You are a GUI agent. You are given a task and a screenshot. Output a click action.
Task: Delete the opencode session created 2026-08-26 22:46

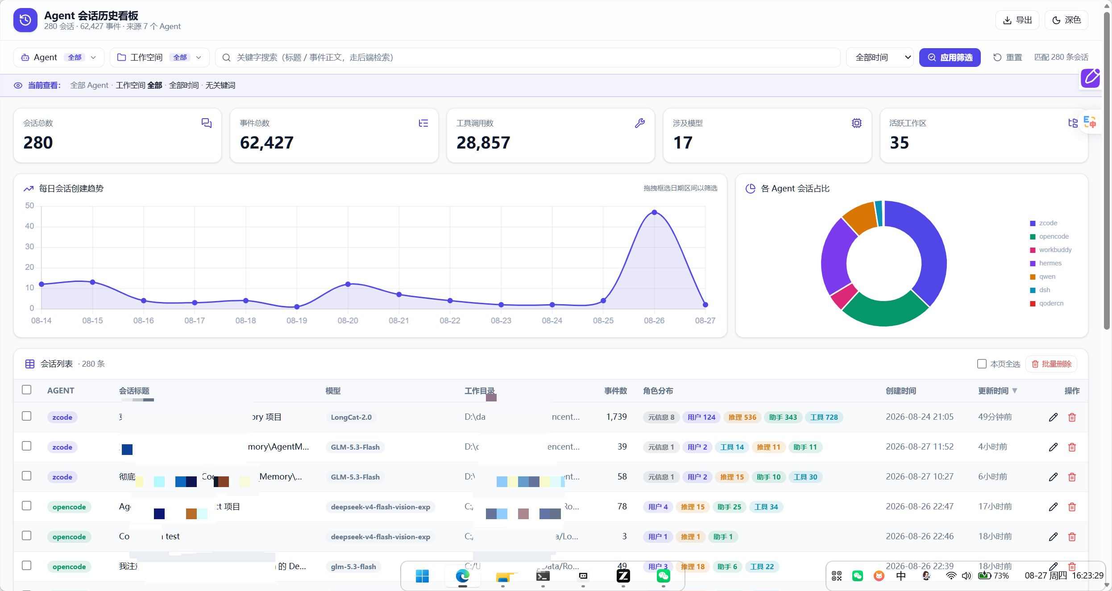point(1072,537)
